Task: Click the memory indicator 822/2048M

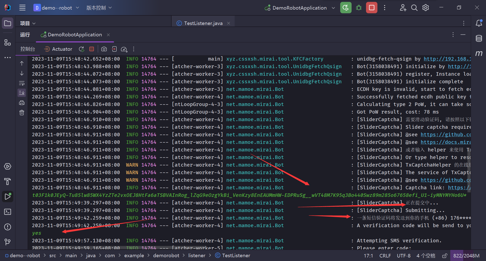Action: coord(466,256)
